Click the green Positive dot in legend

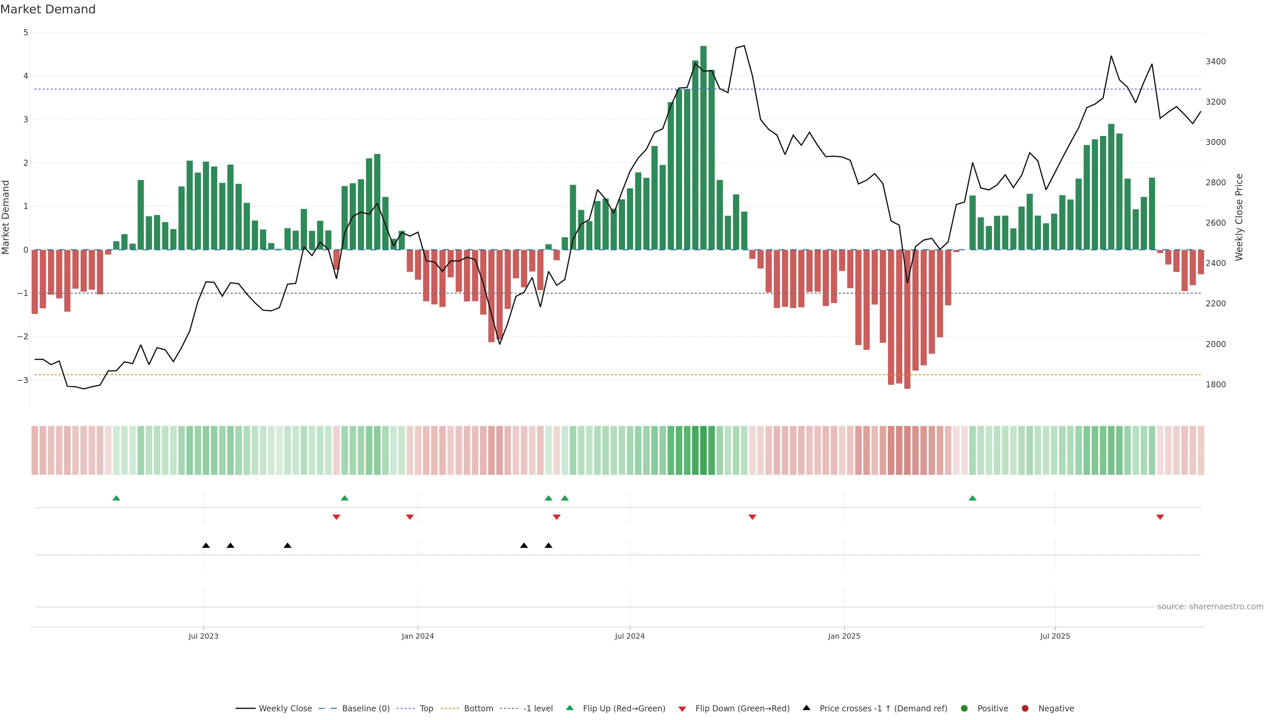(964, 708)
